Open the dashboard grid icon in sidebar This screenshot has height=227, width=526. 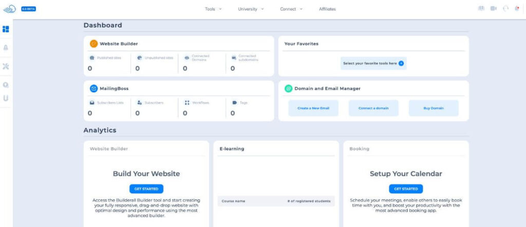pos(6,29)
